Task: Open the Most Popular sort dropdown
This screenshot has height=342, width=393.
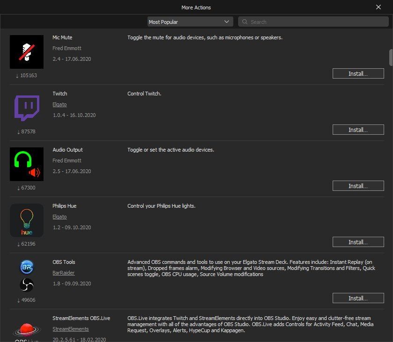Action: tap(190, 22)
